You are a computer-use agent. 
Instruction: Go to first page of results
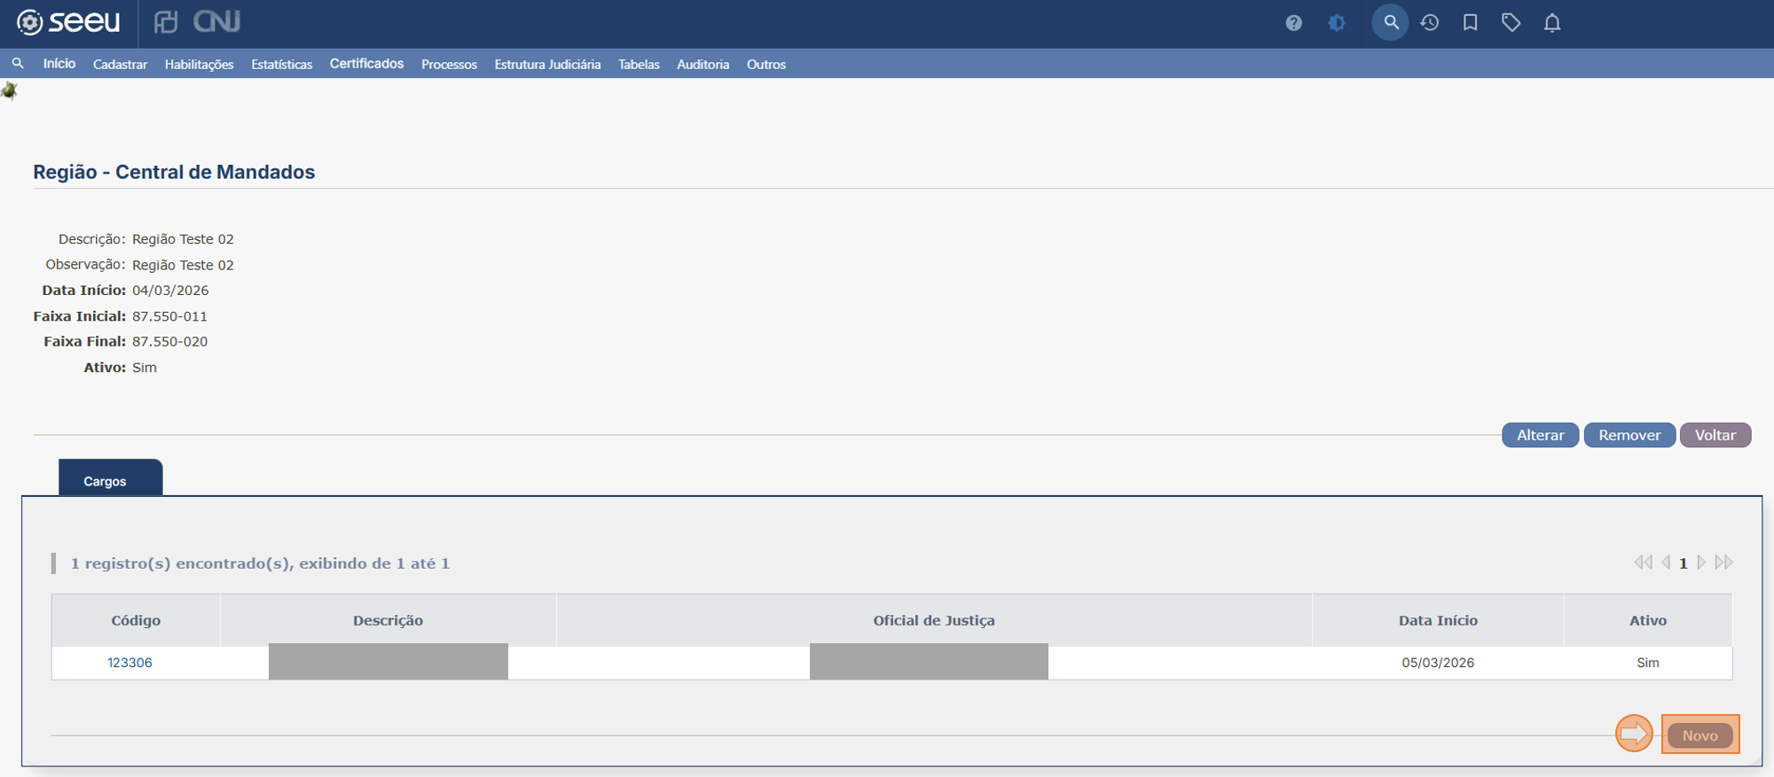coord(1643,563)
